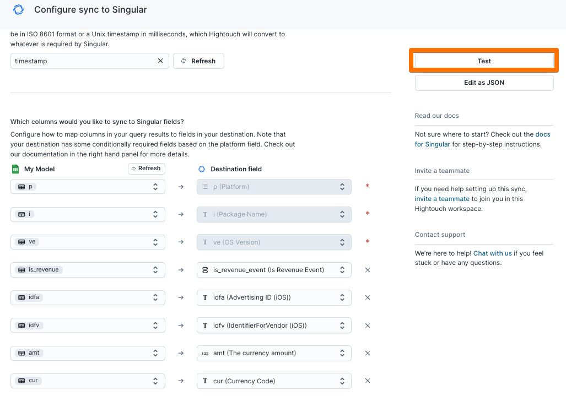566x396 pixels.
Task: Click the My Model column header
Action: (39, 169)
